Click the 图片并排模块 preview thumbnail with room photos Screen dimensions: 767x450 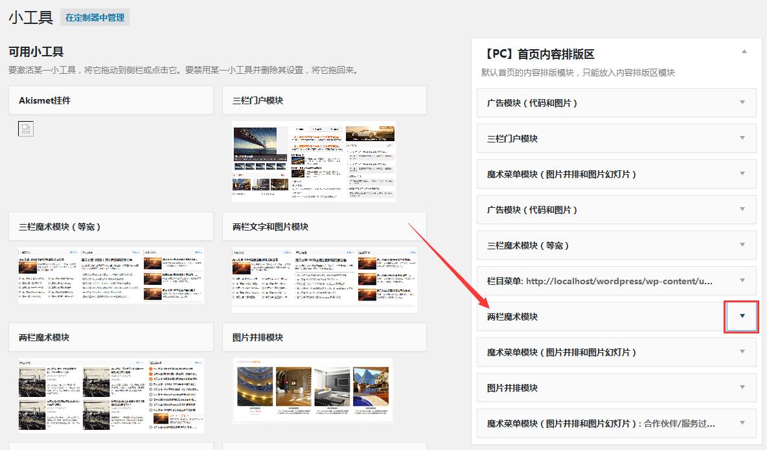tap(312, 390)
